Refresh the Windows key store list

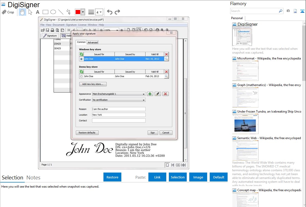(81, 54)
